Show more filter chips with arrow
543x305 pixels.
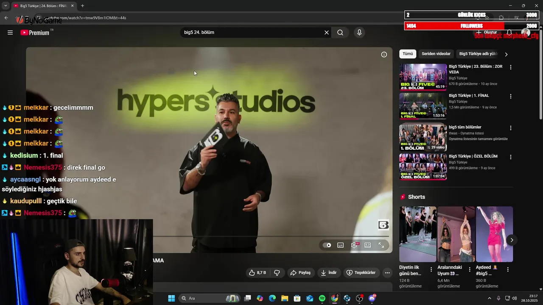506,54
